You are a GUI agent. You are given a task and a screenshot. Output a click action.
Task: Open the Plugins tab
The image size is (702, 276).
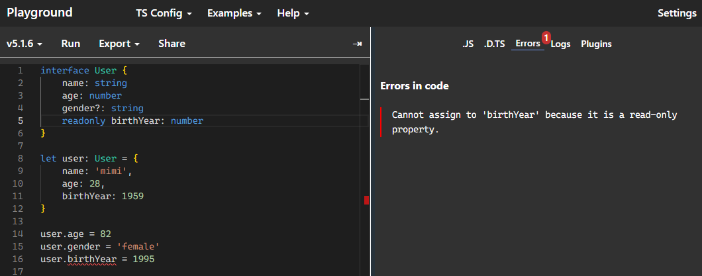pos(596,44)
